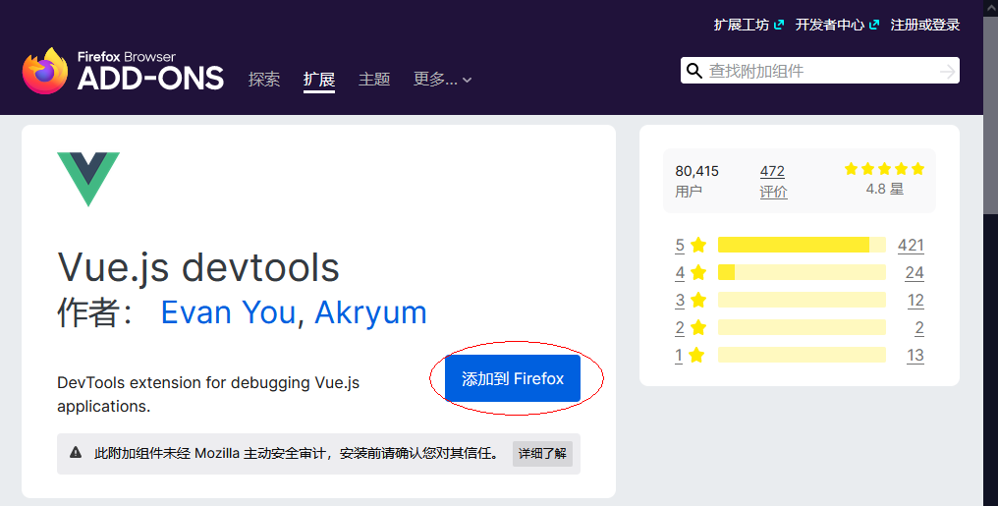998x506 pixels.
Task: Click the search submit arrow icon
Action: (947, 72)
